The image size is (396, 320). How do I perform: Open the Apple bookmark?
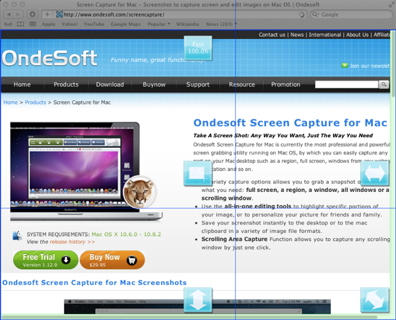(48, 24)
